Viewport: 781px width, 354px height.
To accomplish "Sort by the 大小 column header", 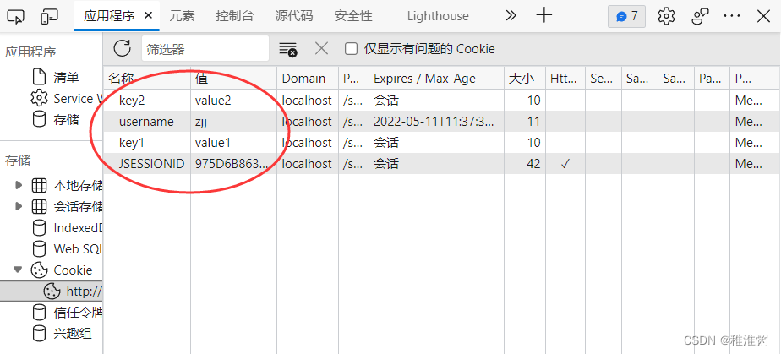I will (525, 79).
